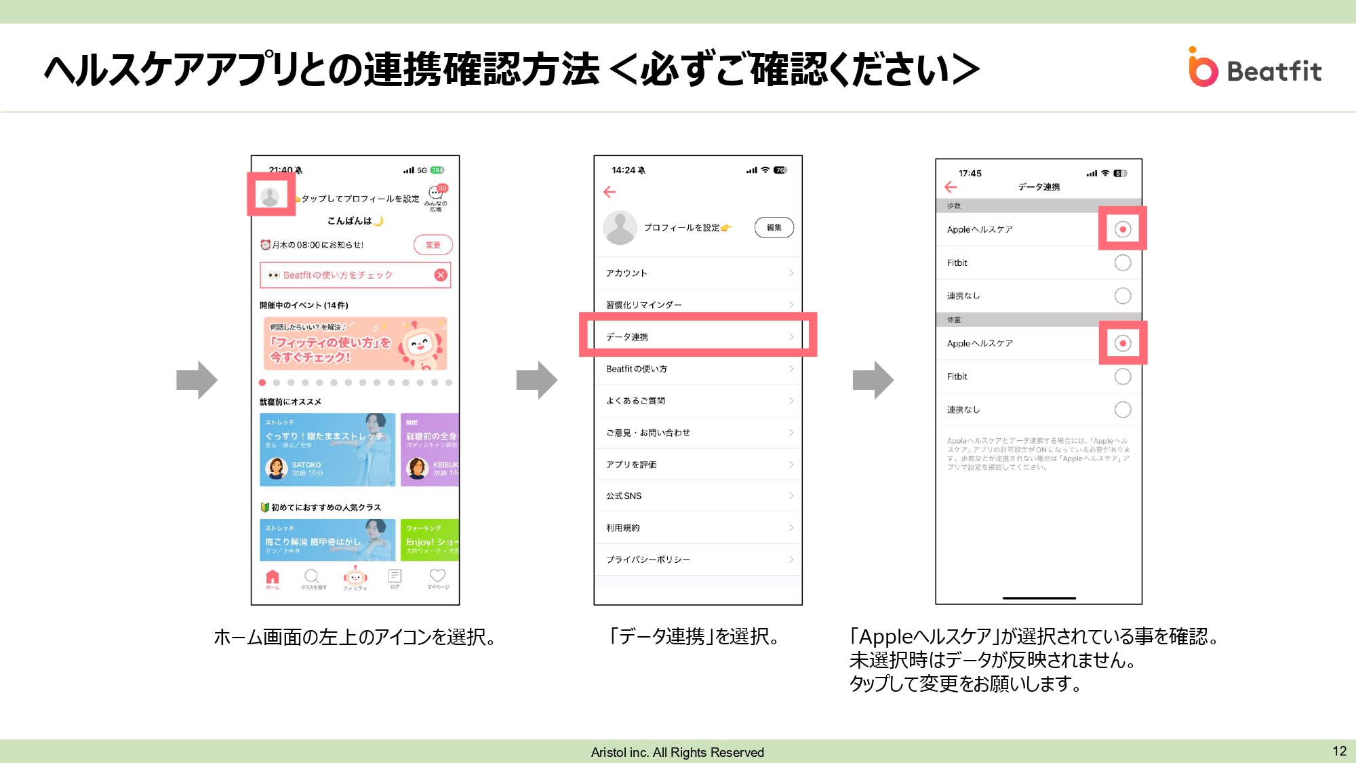Open the 習慣化リマインダー menu item
This screenshot has width=1356, height=763.
click(x=644, y=305)
